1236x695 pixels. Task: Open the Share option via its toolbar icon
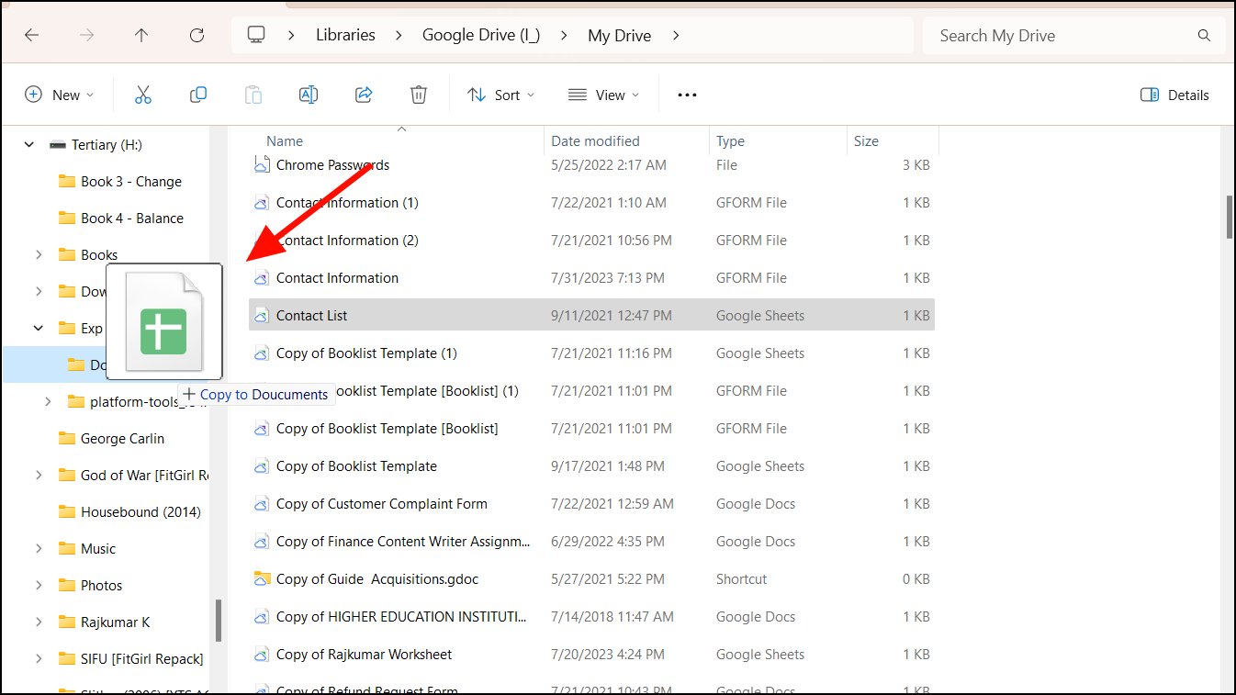(364, 94)
